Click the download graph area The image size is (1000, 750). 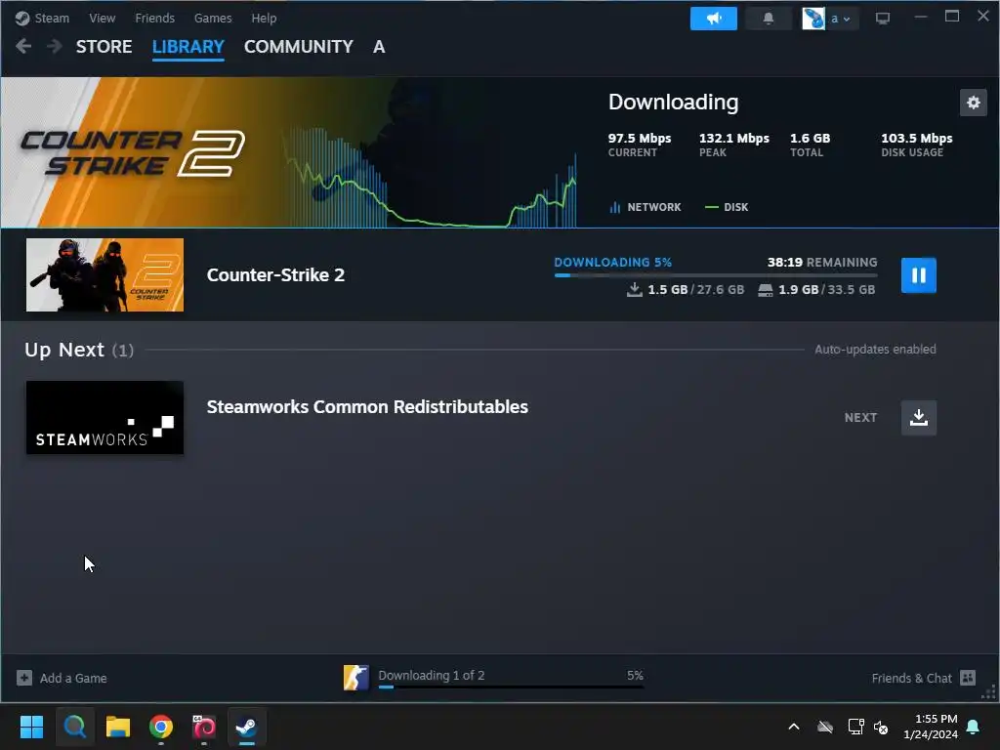[x=431, y=179]
